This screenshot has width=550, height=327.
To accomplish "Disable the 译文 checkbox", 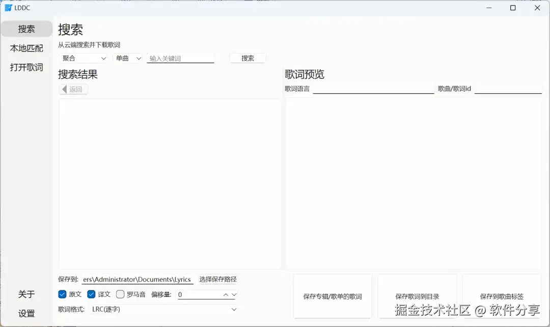I will 92,294.
